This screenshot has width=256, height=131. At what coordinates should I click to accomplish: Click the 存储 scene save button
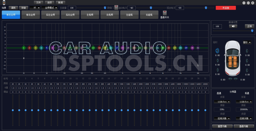coord(23,8)
